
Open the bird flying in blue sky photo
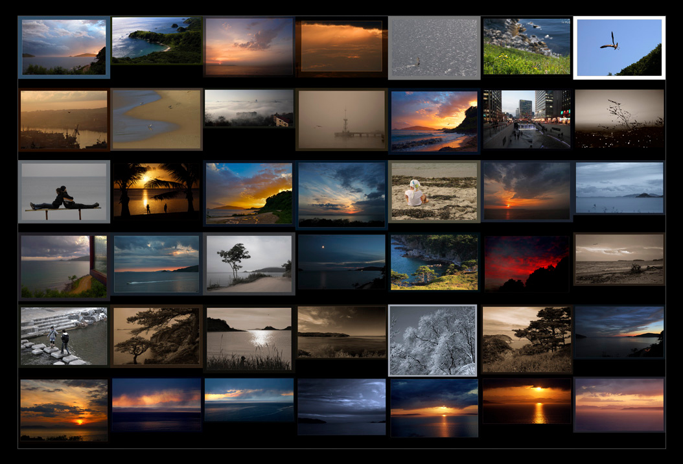tap(619, 48)
